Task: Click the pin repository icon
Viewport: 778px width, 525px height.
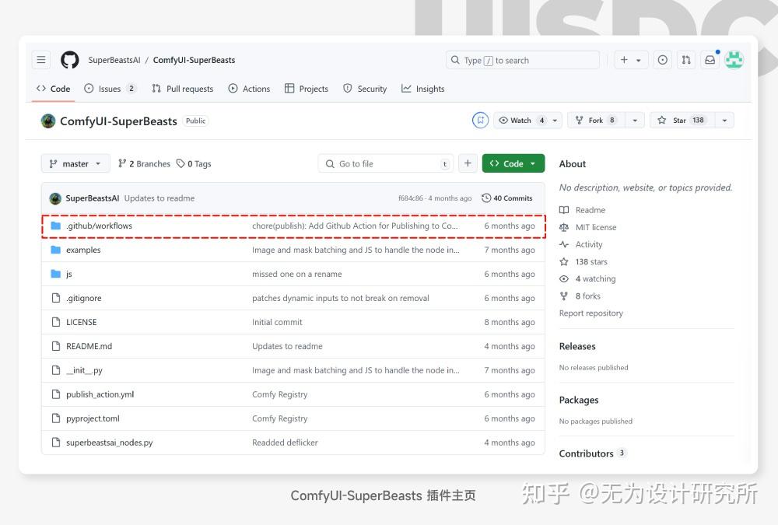Action: point(480,120)
